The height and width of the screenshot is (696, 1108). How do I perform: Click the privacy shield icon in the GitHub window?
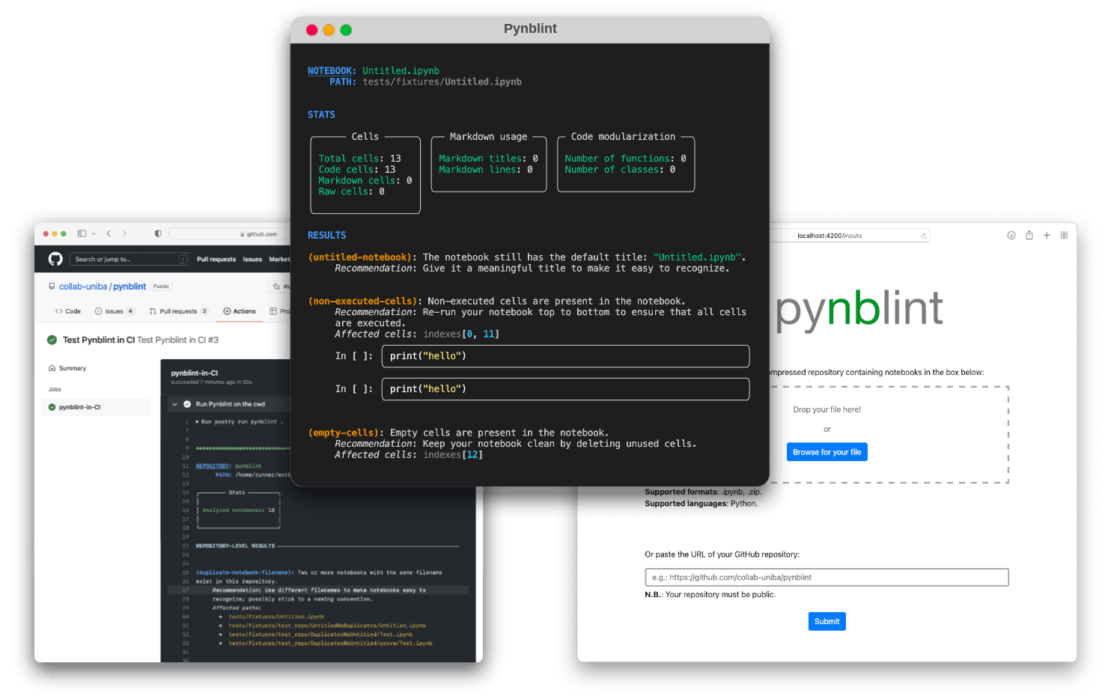click(x=158, y=233)
